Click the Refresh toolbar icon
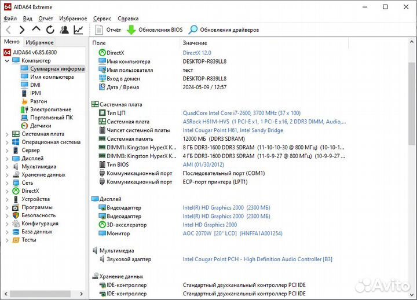417x300 pixels. (x=50, y=30)
